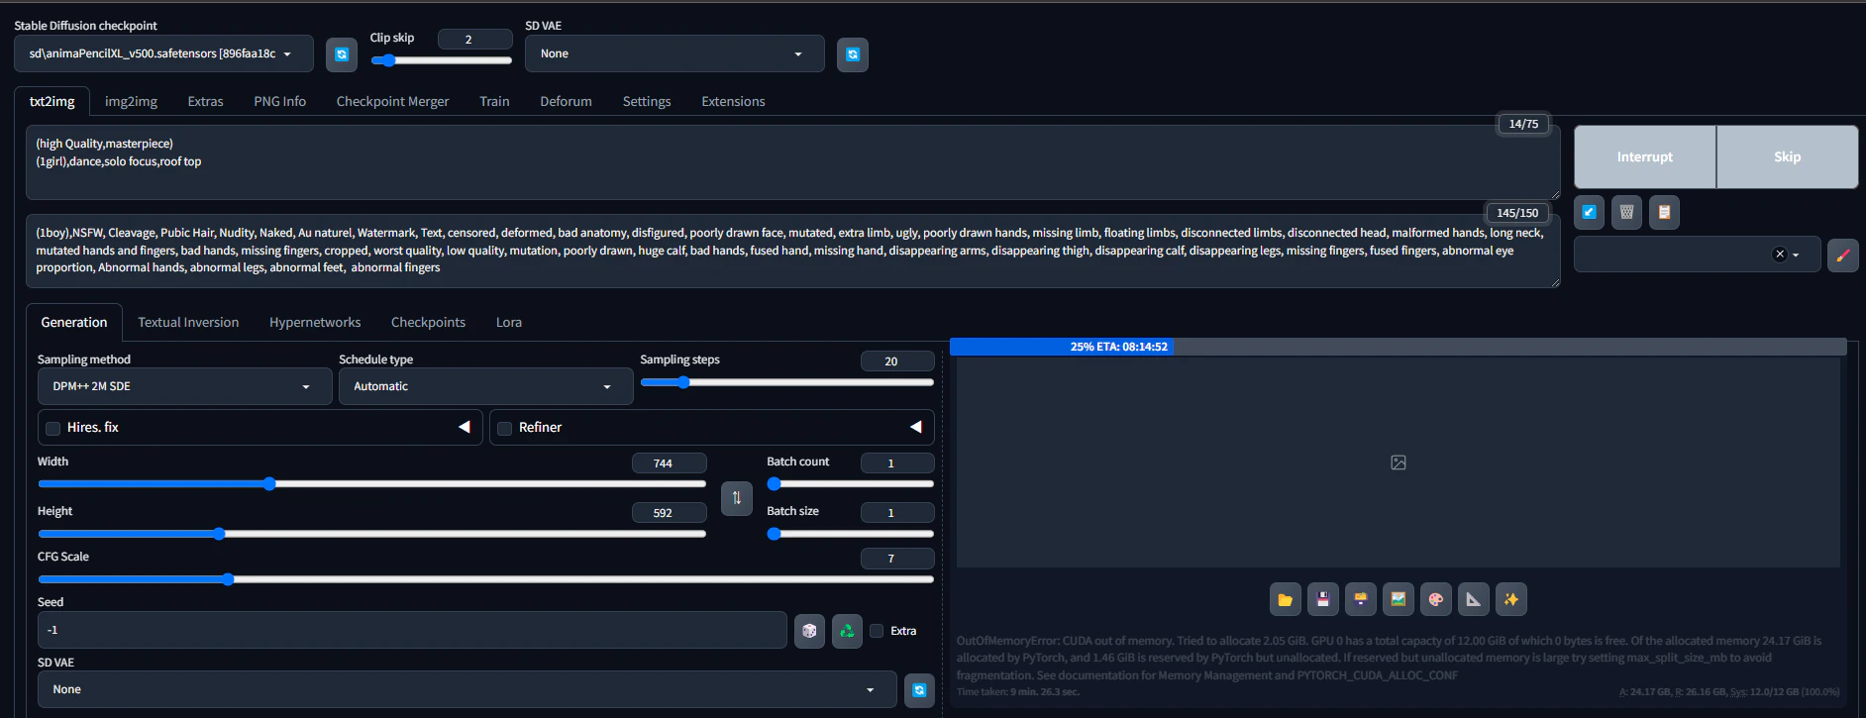Switch to the img2img tab
This screenshot has height=718, width=1866.
pyautogui.click(x=131, y=101)
